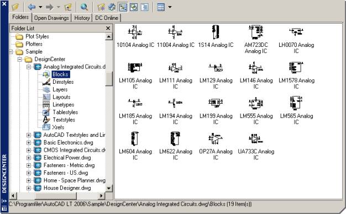Expand the Basic Electronics.dwg node
The image size is (346, 214).
pyautogui.click(x=29, y=143)
